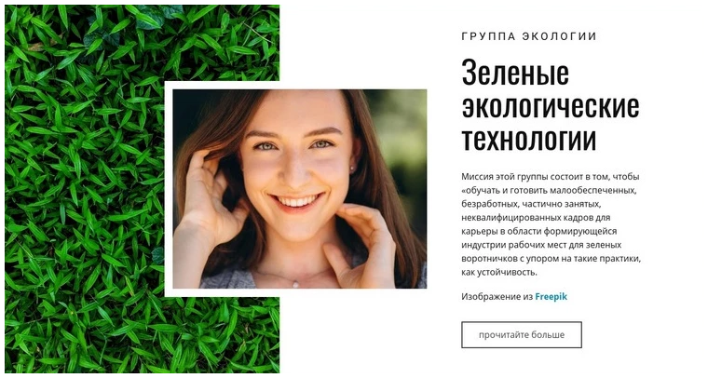
Task: Click the final line "как устойчивость."
Action: pos(499,273)
